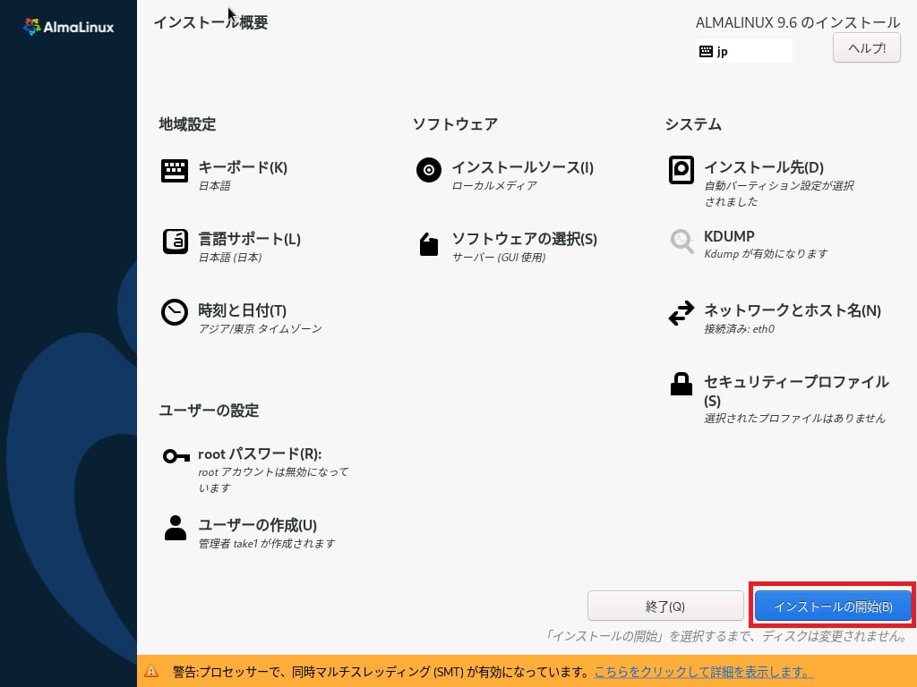The width and height of the screenshot is (917, 687).
Task: Click the key icon for root パスワード
Action: pyautogui.click(x=175, y=456)
